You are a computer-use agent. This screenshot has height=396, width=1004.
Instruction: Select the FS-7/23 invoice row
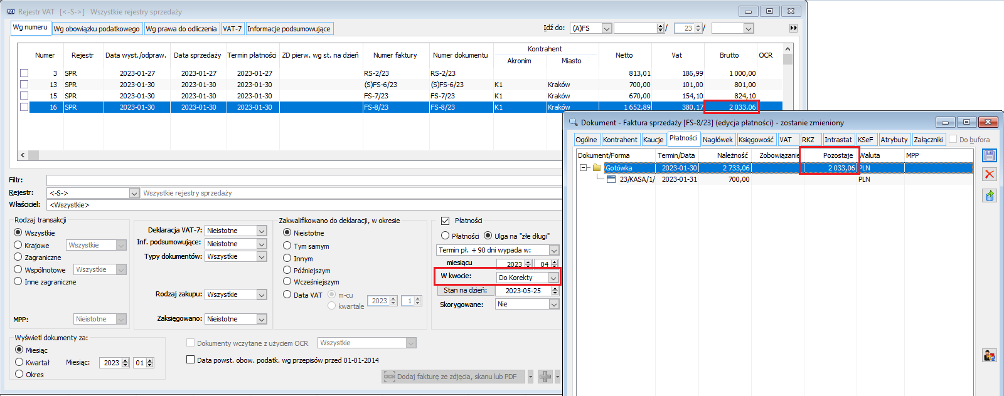(x=399, y=96)
